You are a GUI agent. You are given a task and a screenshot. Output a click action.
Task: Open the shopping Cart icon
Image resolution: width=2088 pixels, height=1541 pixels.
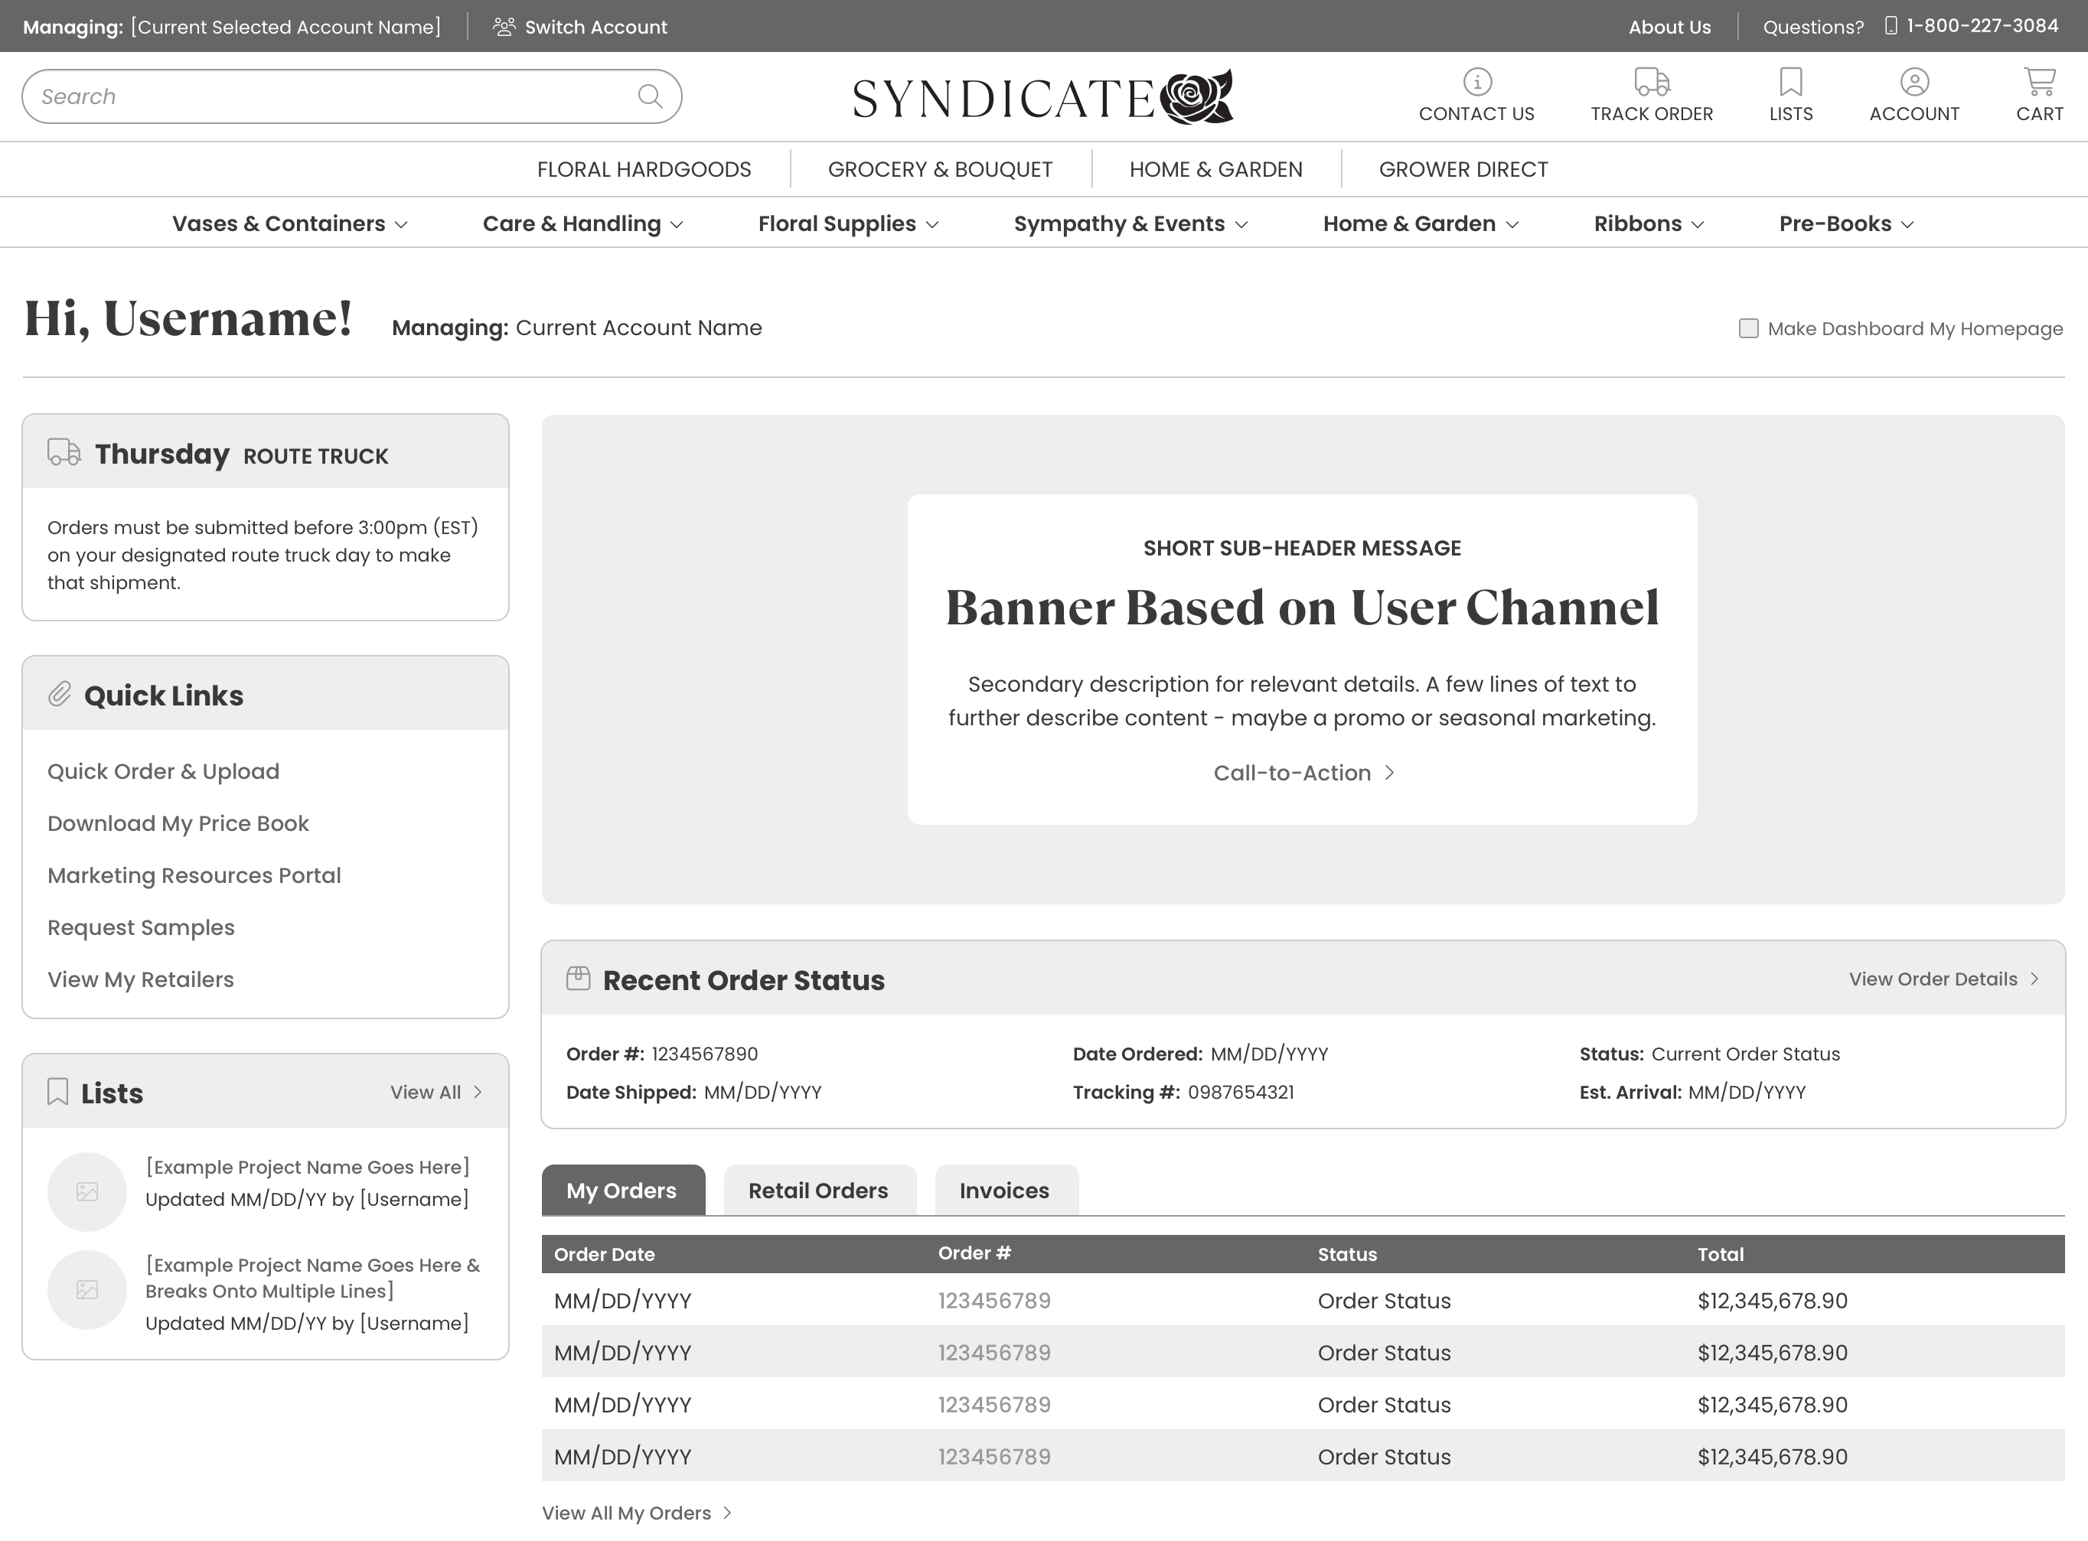tap(2040, 82)
